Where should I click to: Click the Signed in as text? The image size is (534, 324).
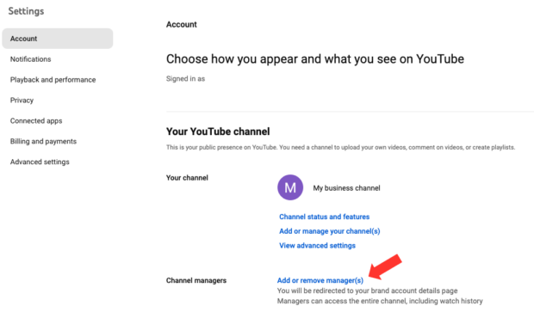coord(185,78)
